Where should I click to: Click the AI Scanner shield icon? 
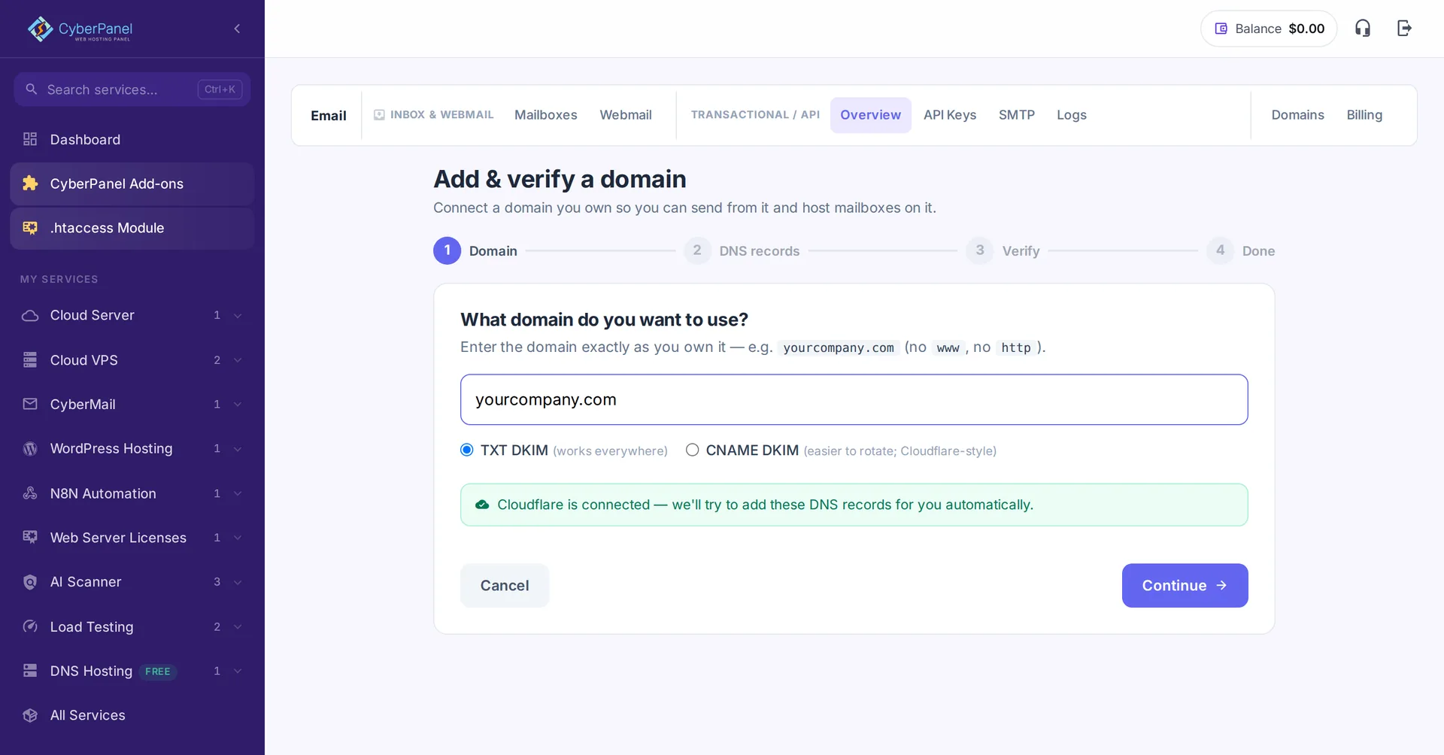[x=30, y=582]
